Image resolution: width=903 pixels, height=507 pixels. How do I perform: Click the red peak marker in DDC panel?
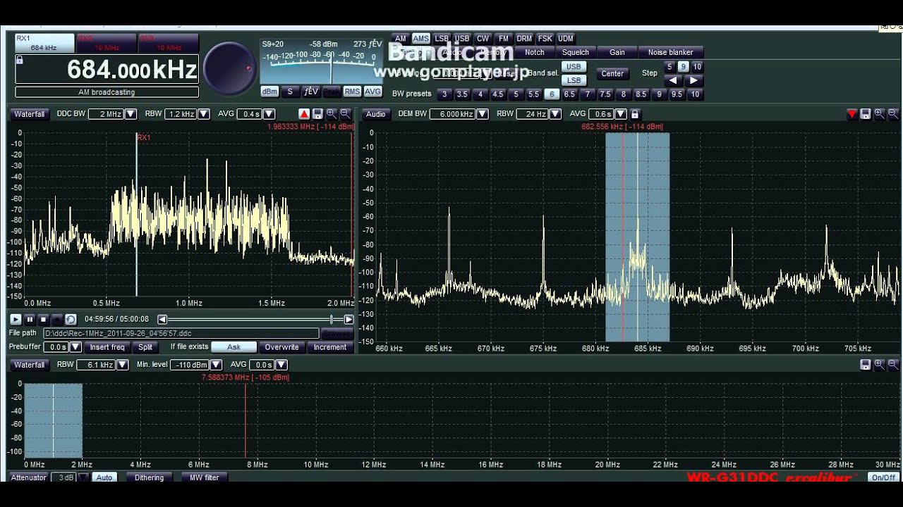coord(304,114)
